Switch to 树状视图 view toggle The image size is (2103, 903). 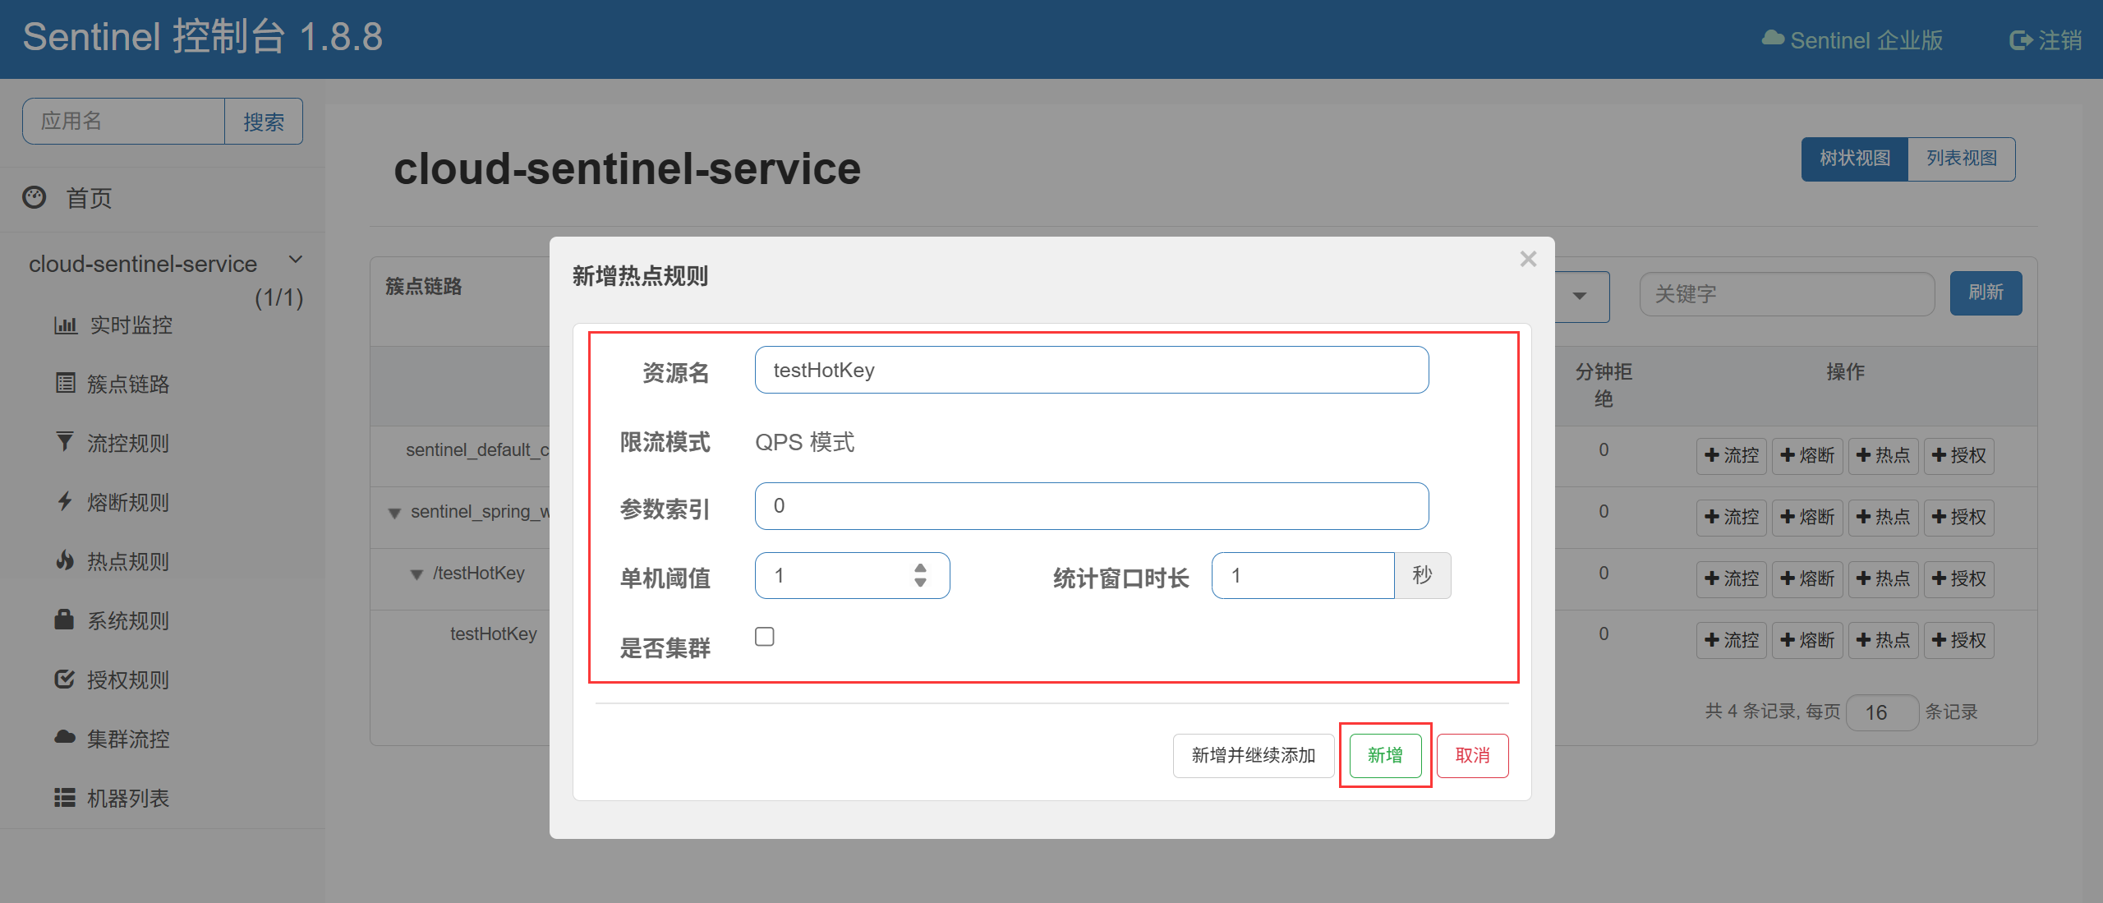(x=1854, y=159)
